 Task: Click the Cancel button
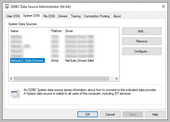point(110,114)
